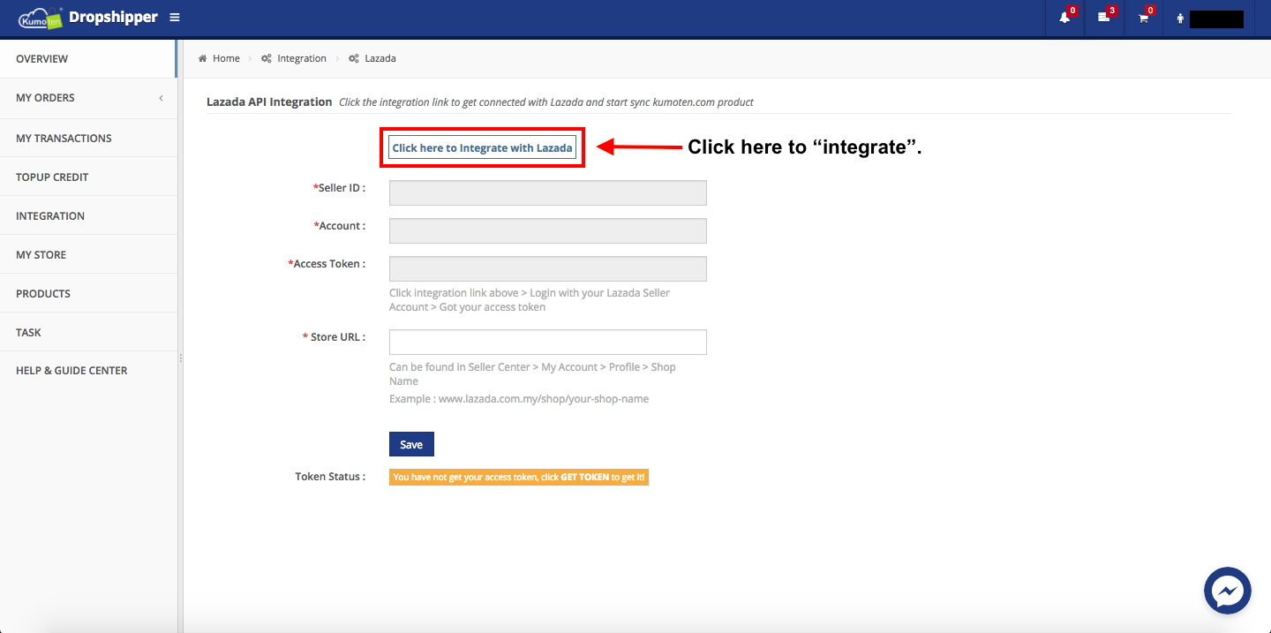The height and width of the screenshot is (633, 1271).
Task: Open Products in the sidebar
Action: pos(88,293)
